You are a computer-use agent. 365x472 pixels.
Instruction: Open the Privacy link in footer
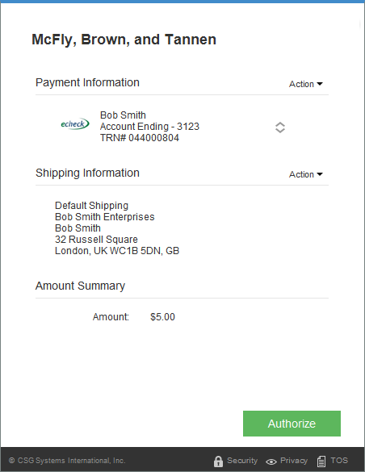click(294, 461)
